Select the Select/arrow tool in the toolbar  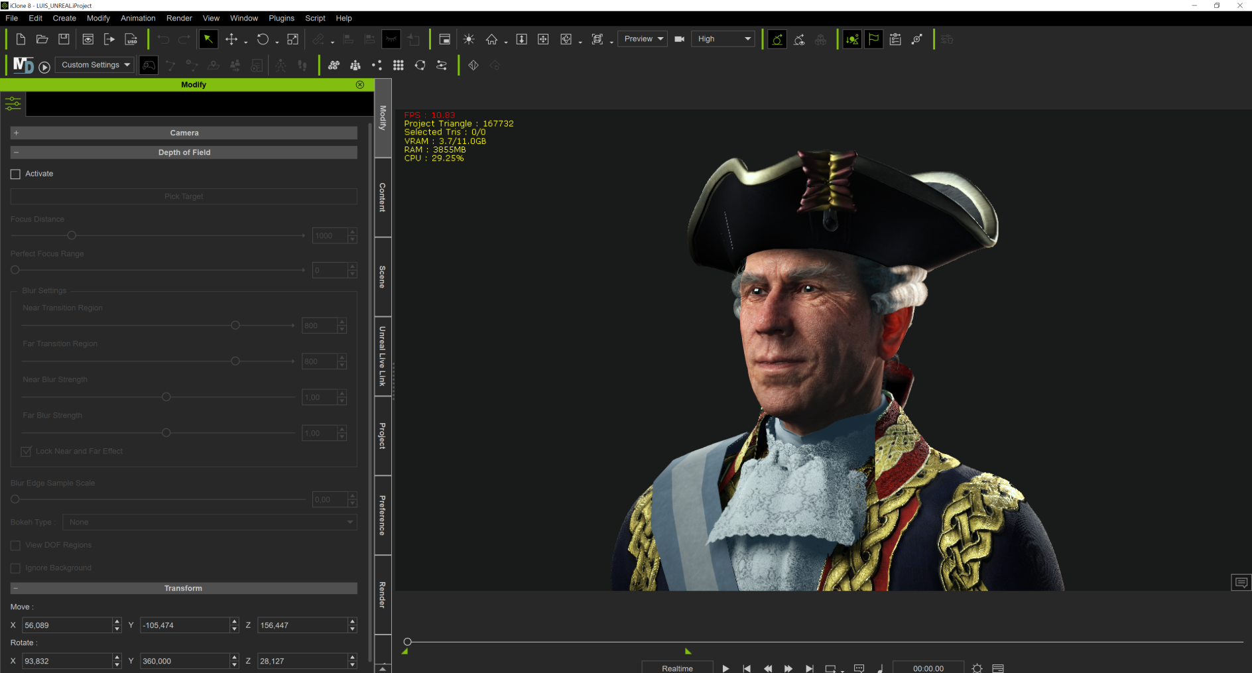pyautogui.click(x=208, y=39)
